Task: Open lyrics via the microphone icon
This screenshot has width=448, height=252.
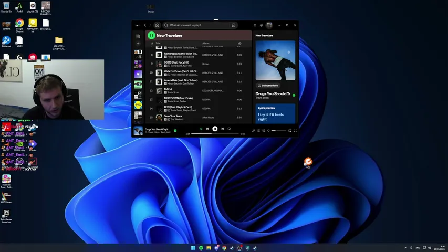Action: [x=254, y=131]
